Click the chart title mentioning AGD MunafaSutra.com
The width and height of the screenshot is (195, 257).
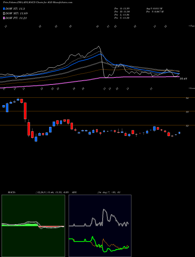[38, 2]
